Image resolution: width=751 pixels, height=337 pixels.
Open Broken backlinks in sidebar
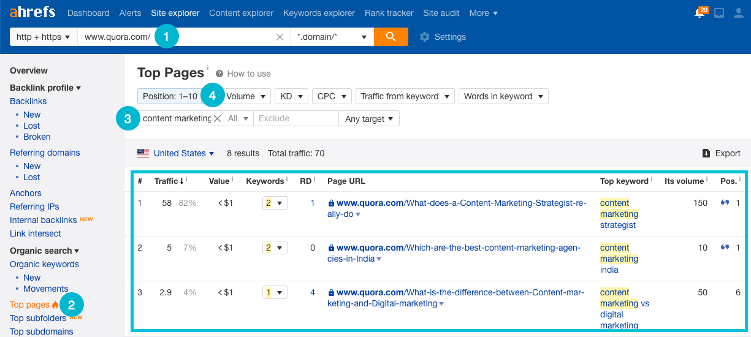[x=37, y=137]
